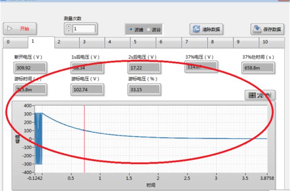
Task: Switch to tab 7
Action: [x=195, y=41]
